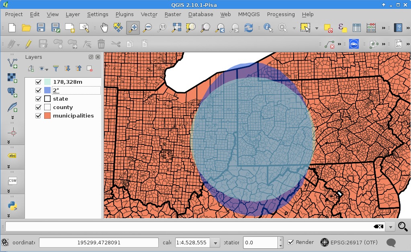Select the Pan Map hand tool
Image resolution: width=411 pixels, height=252 pixels.
104,28
